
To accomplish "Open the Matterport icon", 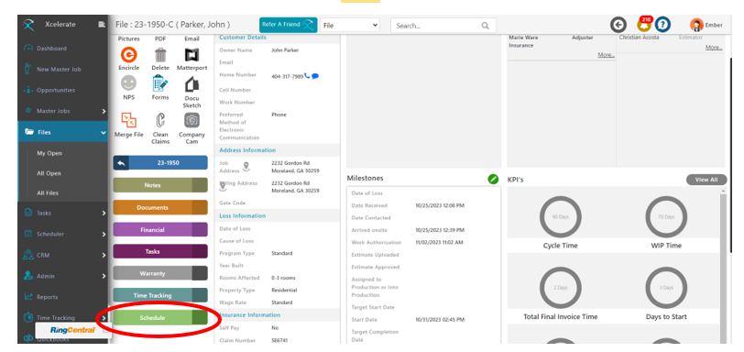I will [191, 55].
